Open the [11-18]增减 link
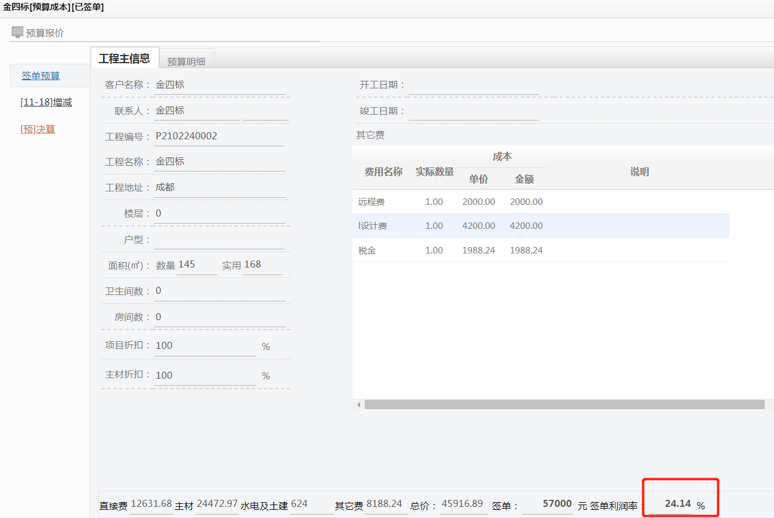The width and height of the screenshot is (774, 518). pyautogui.click(x=46, y=102)
